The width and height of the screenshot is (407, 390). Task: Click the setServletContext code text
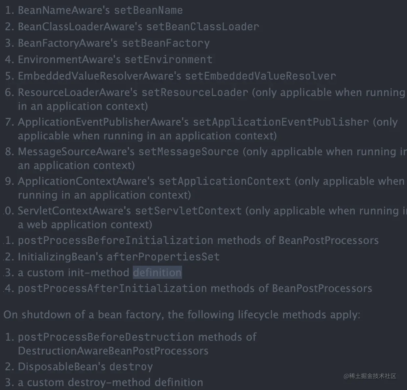click(188, 211)
